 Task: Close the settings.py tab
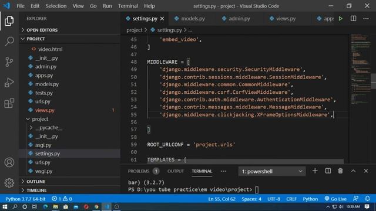[162, 18]
